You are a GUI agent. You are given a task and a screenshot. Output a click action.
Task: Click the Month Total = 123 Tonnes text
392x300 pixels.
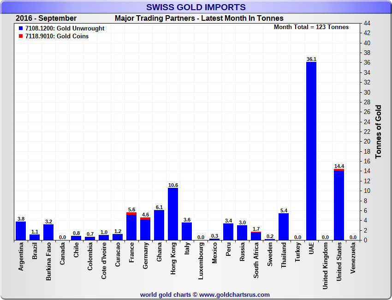[x=311, y=27]
